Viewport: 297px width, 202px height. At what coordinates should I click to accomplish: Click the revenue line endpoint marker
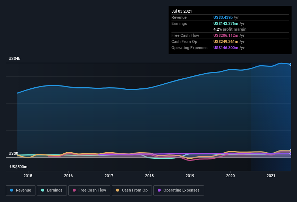tap(291, 64)
